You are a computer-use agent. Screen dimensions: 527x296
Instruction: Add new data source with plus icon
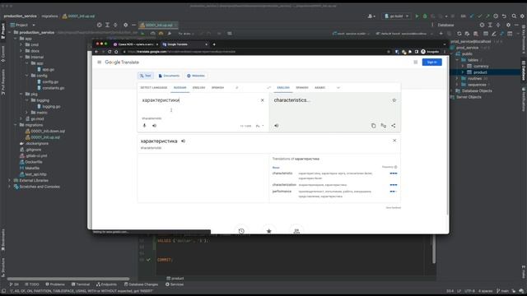441,34
